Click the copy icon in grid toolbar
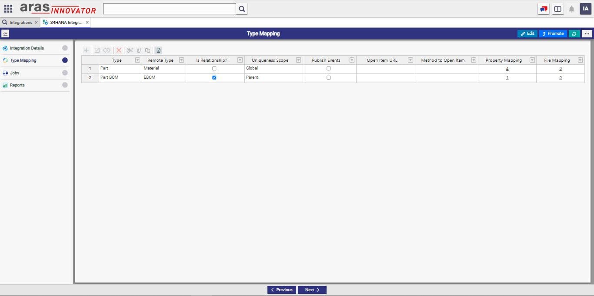594x296 pixels. point(139,50)
